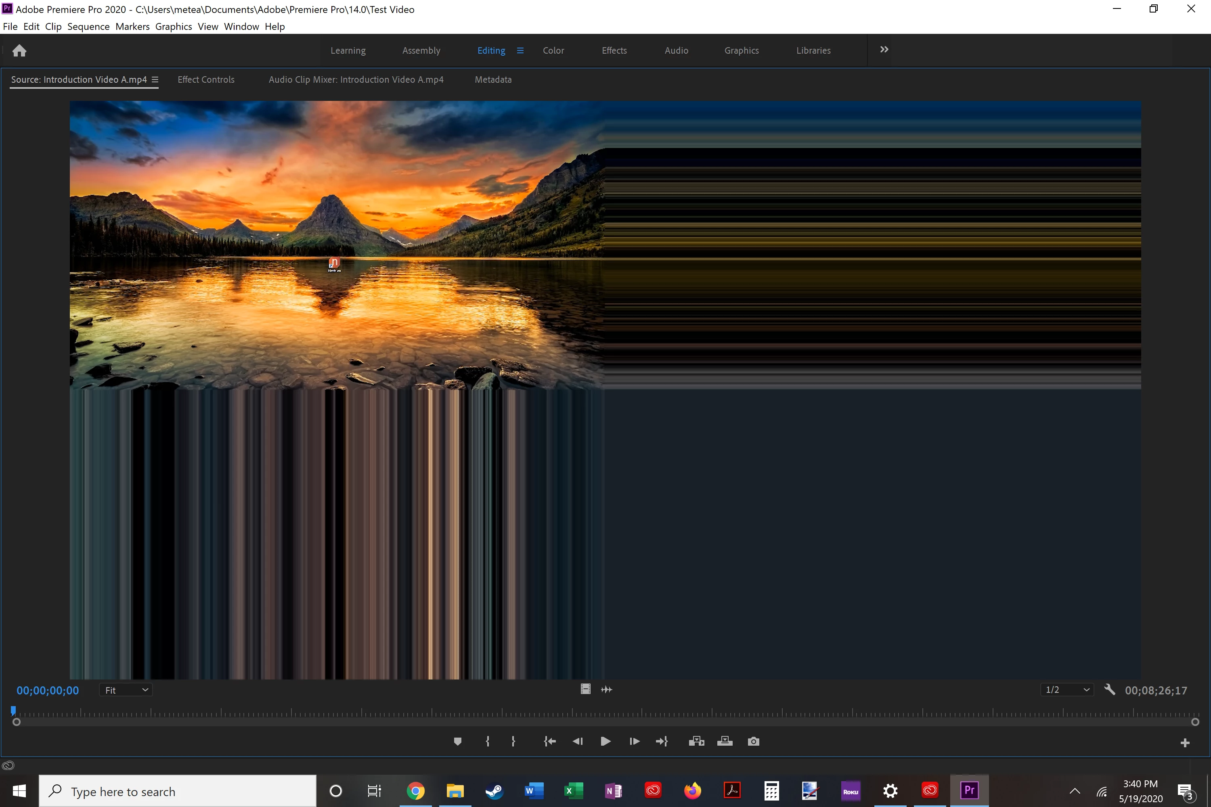Screen dimensions: 1211x807
Task: Expand the workspace overflow chevrons
Action: point(884,49)
